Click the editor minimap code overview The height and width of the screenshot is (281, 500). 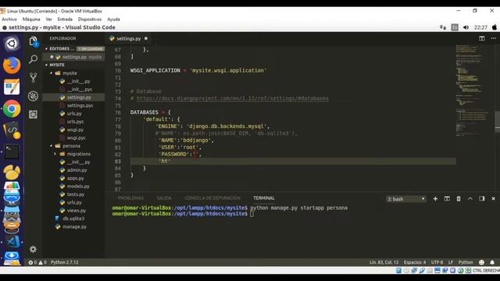(474, 91)
